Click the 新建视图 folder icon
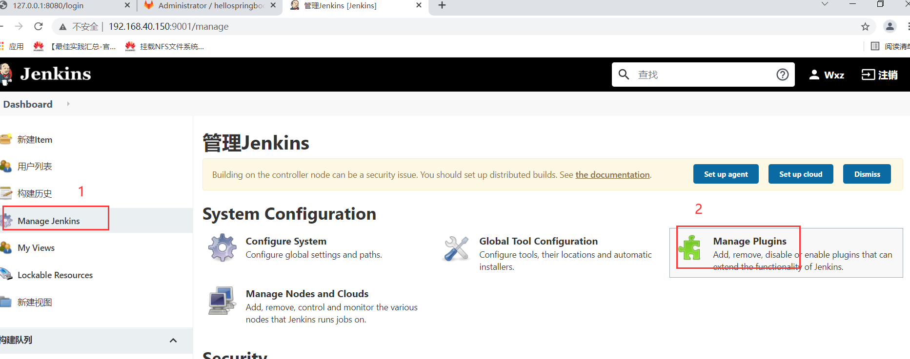Screen dimensions: 910x359 tap(6, 302)
